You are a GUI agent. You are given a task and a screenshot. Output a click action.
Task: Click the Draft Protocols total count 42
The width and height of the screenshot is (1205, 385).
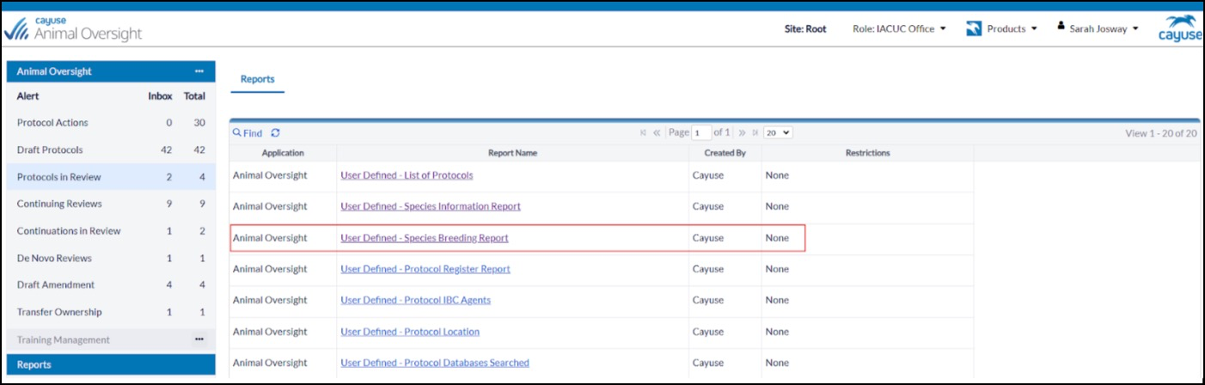(x=199, y=150)
